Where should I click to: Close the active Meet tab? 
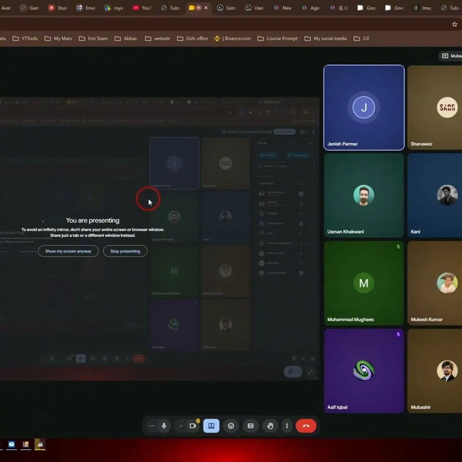[206, 8]
